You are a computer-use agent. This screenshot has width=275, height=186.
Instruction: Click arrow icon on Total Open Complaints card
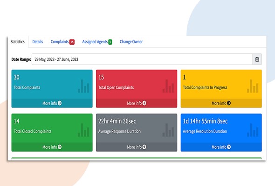pos(144,103)
